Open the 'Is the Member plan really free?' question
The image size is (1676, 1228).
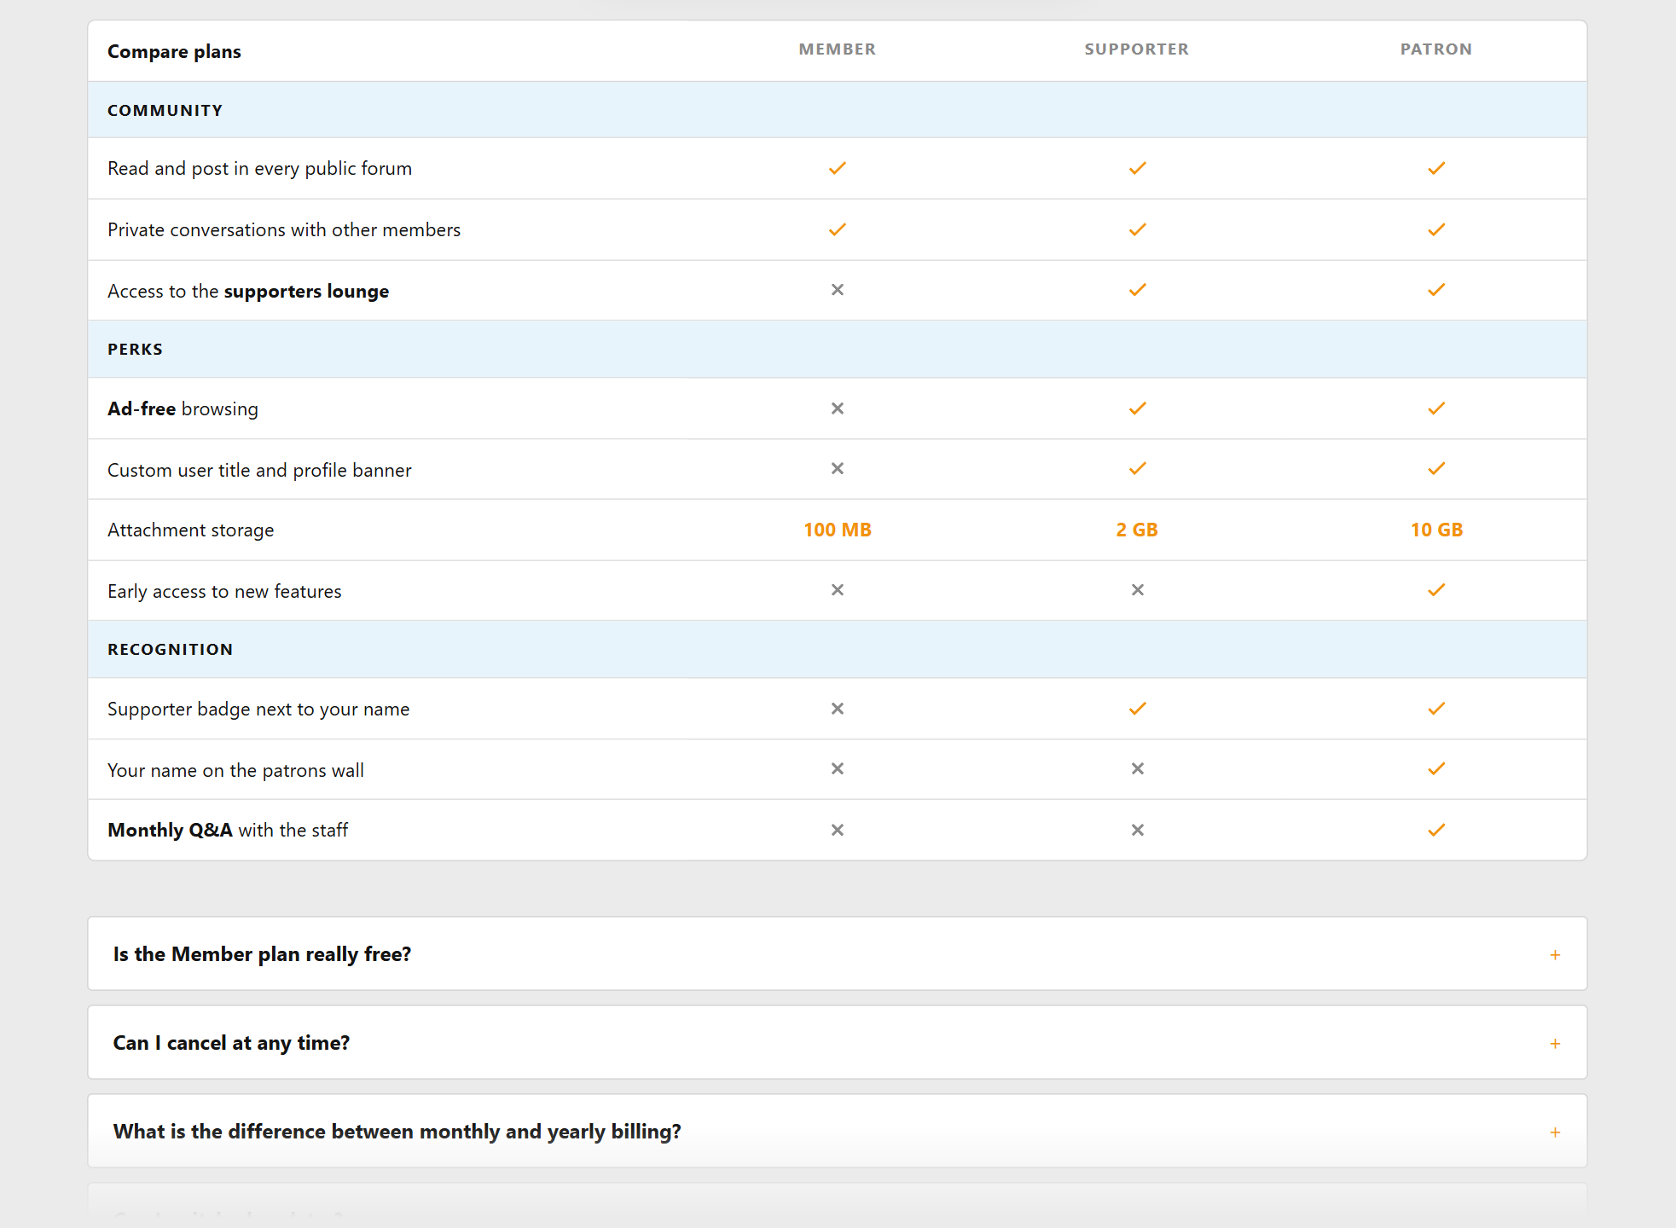(x=838, y=954)
